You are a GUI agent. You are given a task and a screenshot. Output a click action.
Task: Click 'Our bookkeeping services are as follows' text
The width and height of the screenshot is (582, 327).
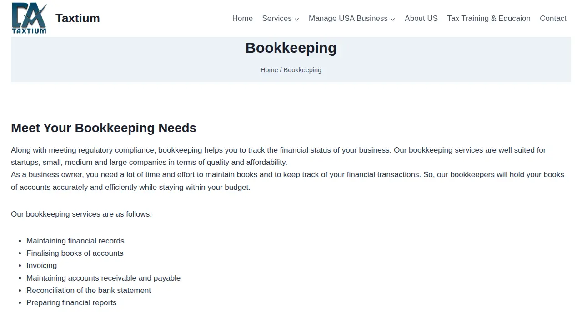pos(81,214)
